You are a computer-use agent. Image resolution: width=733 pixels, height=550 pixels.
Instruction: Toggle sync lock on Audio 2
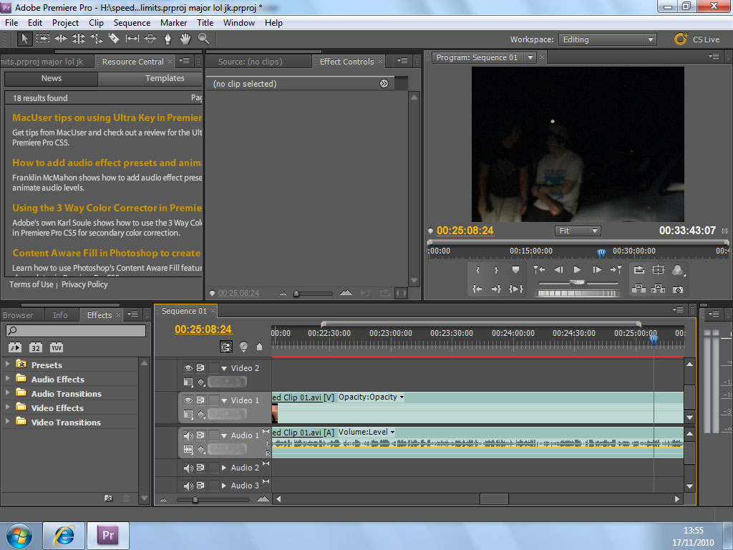tap(200, 468)
